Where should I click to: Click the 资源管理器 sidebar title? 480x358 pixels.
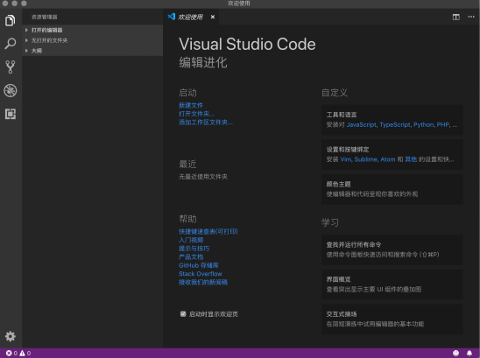[x=45, y=18]
